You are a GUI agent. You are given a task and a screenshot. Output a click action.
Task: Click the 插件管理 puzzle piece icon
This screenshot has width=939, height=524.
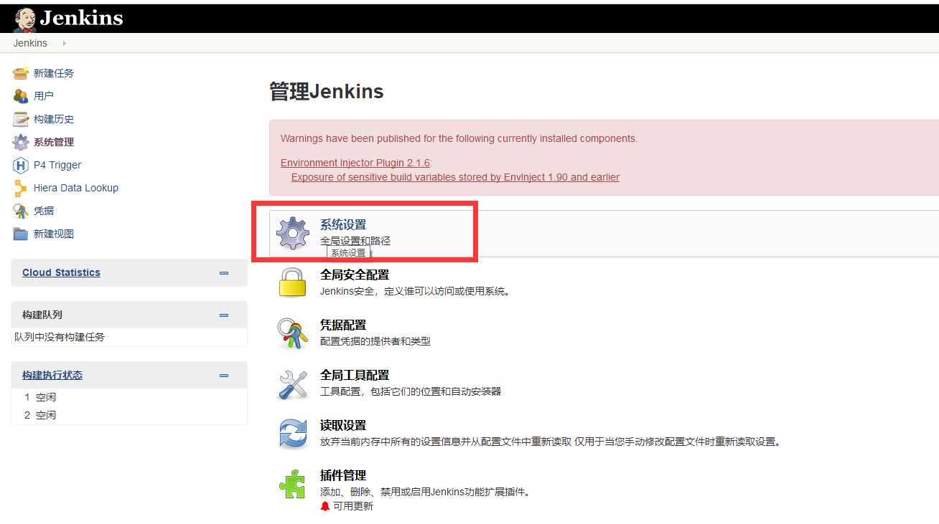[293, 484]
